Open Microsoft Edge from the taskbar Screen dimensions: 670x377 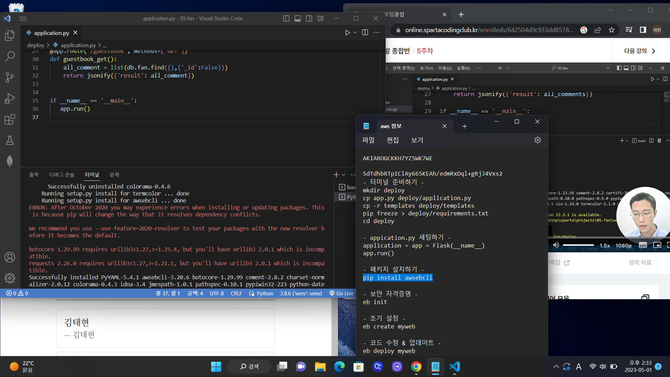click(x=339, y=367)
